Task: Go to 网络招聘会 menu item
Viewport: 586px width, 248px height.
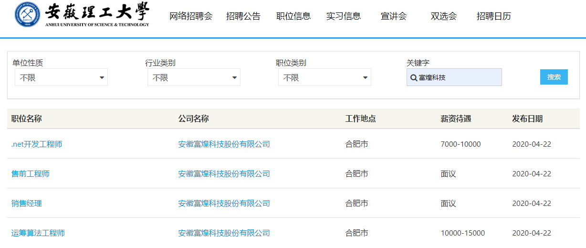Action: pyautogui.click(x=190, y=16)
